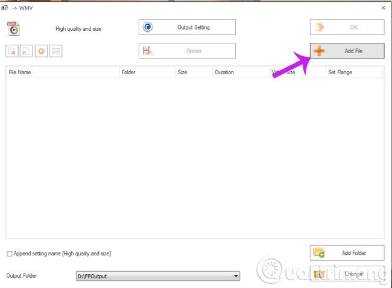The height and width of the screenshot is (288, 392).
Task: Enable Append setting name checkbox
Action: pyautogui.click(x=10, y=254)
